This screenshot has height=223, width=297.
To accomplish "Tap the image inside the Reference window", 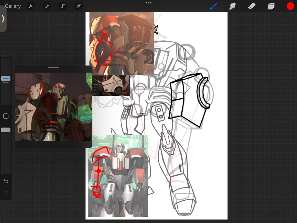I will coord(53,107).
